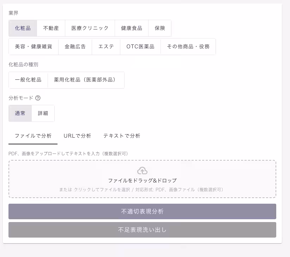Image resolution: width=290 pixels, height=257 pixels.
Task: Click the cloud upload icon
Action: (x=143, y=171)
